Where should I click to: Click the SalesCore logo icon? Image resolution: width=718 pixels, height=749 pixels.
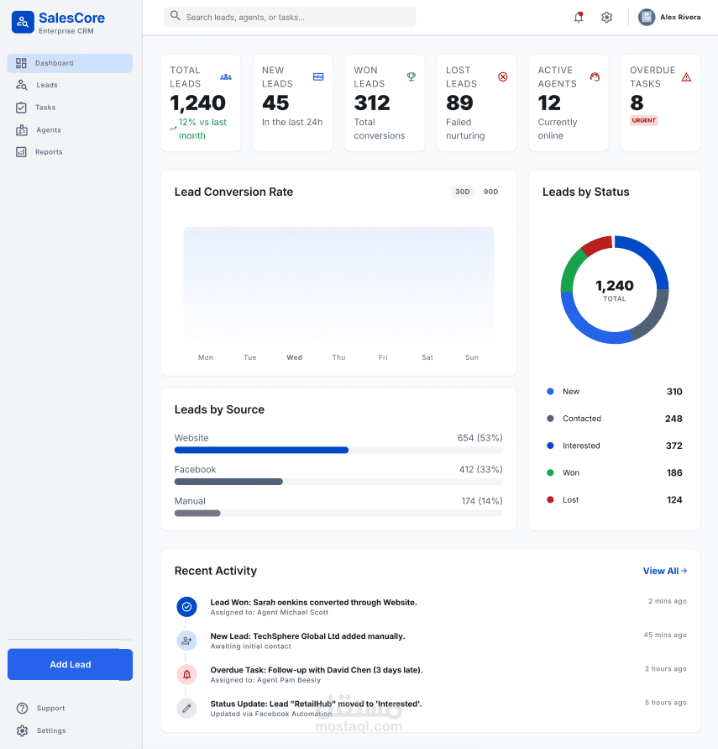23,22
